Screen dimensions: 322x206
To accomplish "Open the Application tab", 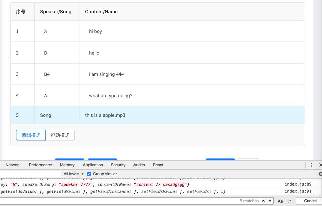I will (x=93, y=165).
